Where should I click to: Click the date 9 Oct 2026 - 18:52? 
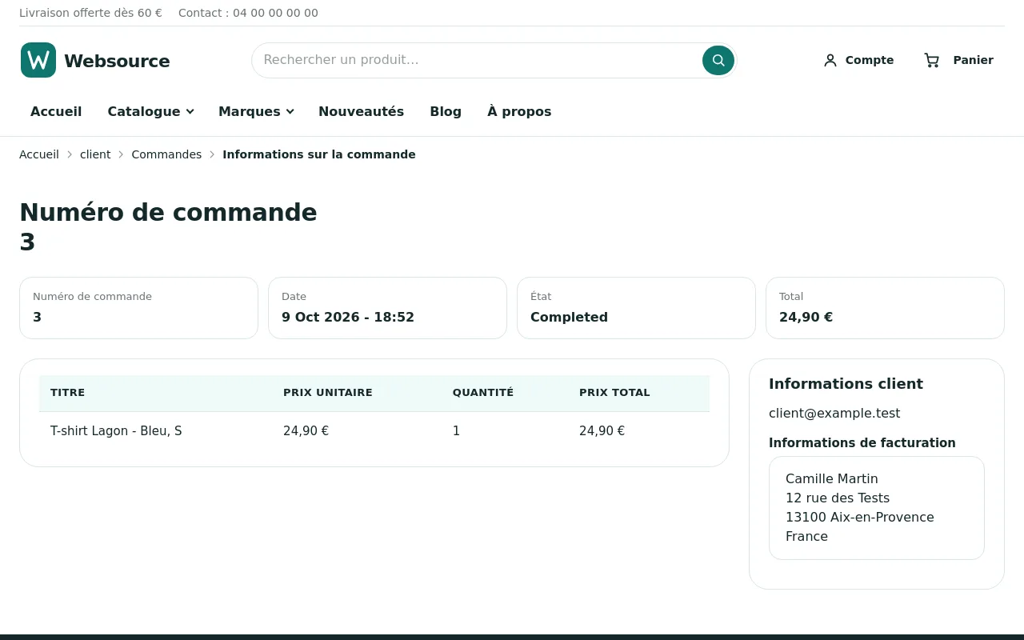pos(348,317)
